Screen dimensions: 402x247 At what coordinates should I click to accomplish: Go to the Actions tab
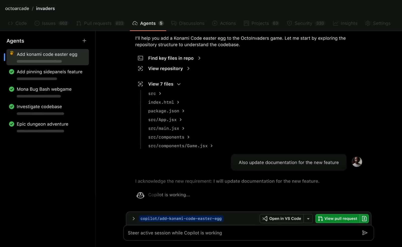(x=224, y=23)
